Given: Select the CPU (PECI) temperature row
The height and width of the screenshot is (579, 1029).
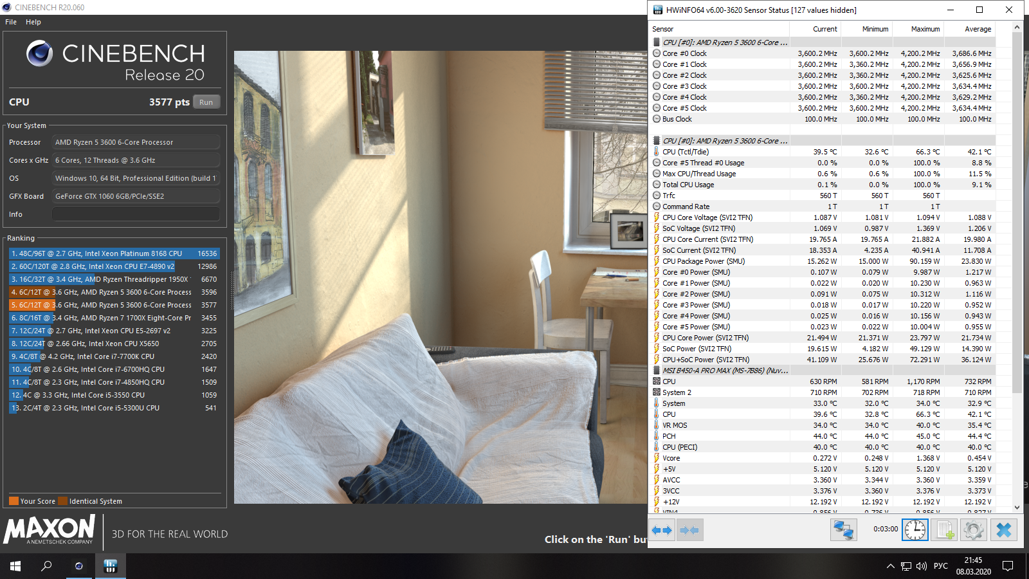Looking at the screenshot, I should click(823, 447).
